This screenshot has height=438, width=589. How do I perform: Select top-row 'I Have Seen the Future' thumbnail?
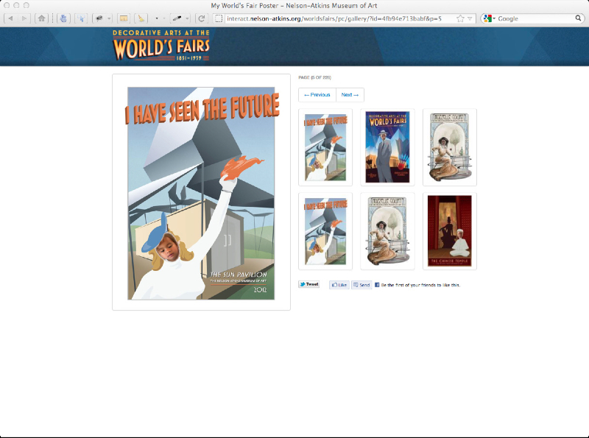(325, 147)
